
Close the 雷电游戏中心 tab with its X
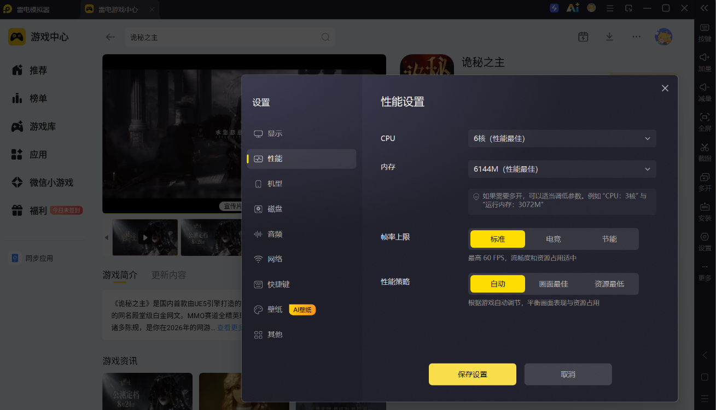coord(152,9)
